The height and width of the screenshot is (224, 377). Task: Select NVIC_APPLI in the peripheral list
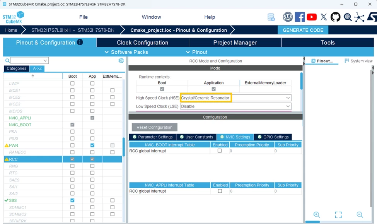(20, 118)
